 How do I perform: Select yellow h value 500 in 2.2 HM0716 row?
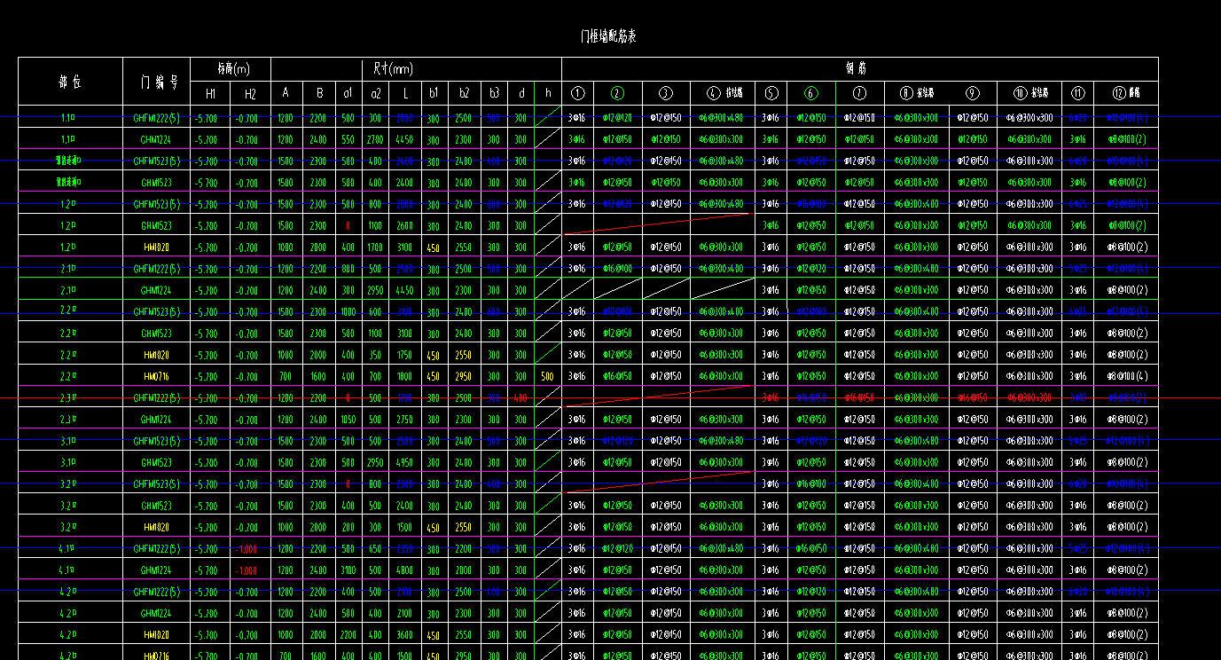coord(548,377)
